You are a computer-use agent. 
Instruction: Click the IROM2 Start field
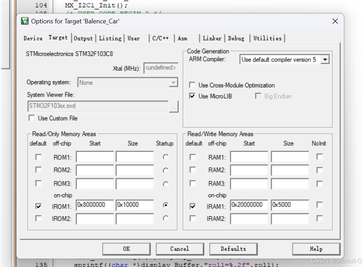tap(95, 219)
